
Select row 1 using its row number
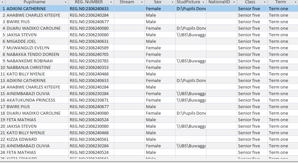(3, 9)
